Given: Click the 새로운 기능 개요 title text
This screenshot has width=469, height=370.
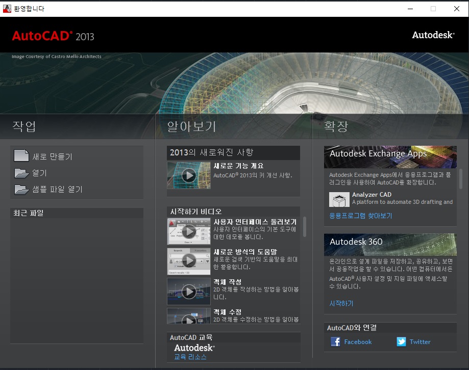Looking at the screenshot, I should tap(238, 166).
